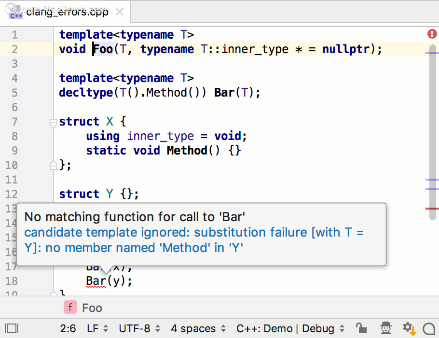This screenshot has width=439, height=338.
Task: Change the UTF-8 file encoding
Action: click(139, 328)
